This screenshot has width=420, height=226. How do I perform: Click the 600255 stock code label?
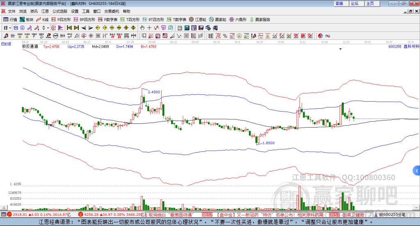click(395, 47)
